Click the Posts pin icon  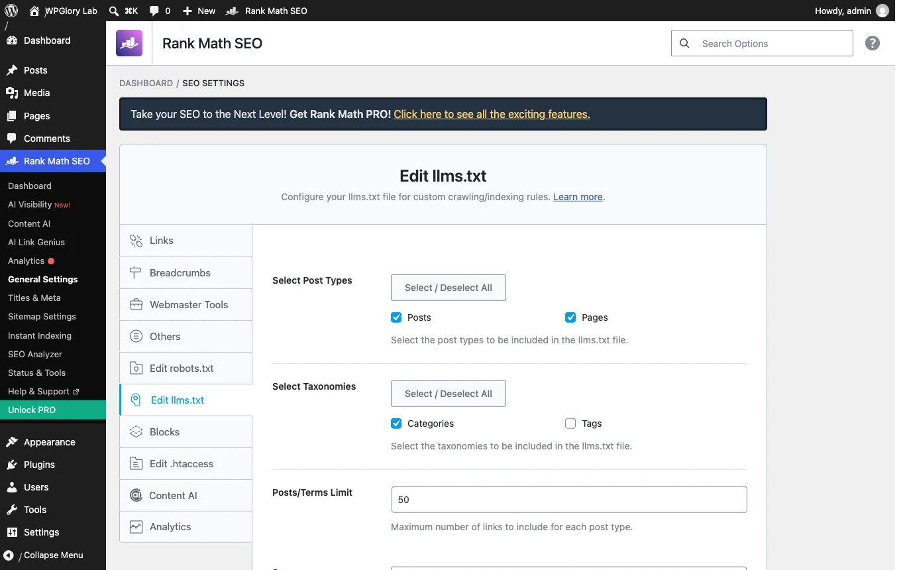pyautogui.click(x=12, y=70)
